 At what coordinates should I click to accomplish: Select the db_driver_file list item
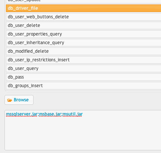pyautogui.click(x=83, y=8)
